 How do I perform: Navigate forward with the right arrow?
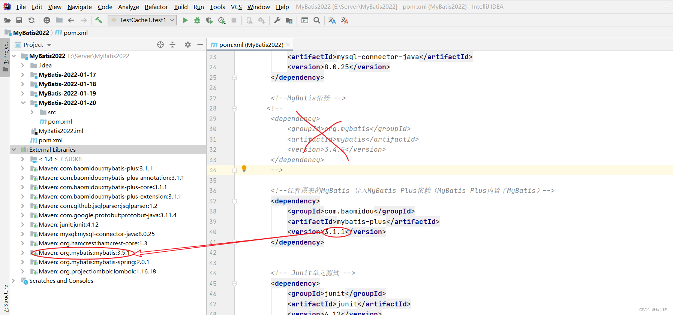click(x=84, y=20)
